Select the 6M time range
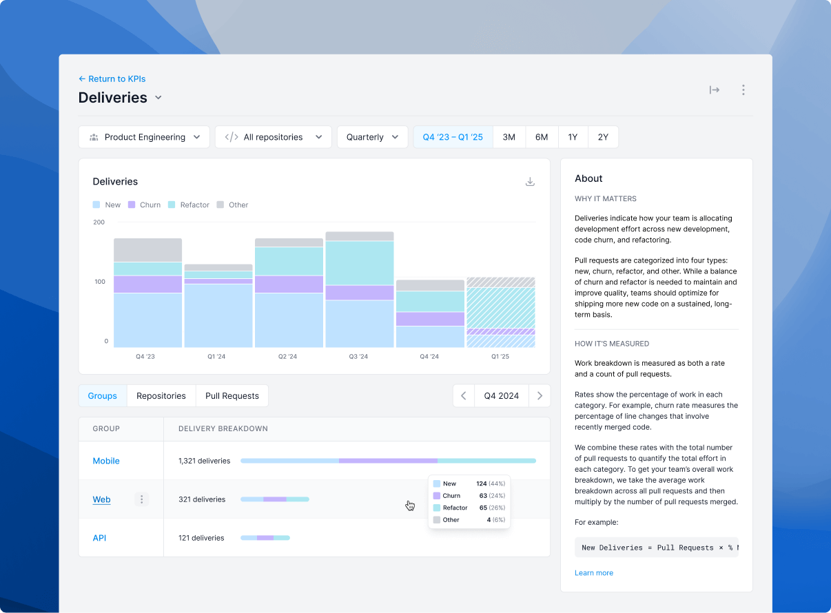This screenshot has height=613, width=831. click(x=542, y=137)
